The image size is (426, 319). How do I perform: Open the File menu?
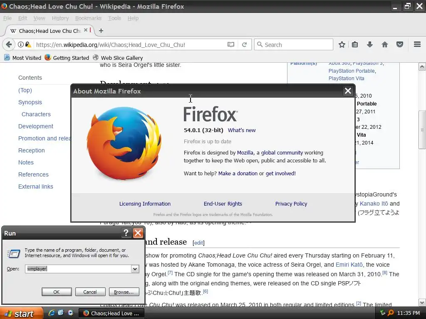pos(7,18)
